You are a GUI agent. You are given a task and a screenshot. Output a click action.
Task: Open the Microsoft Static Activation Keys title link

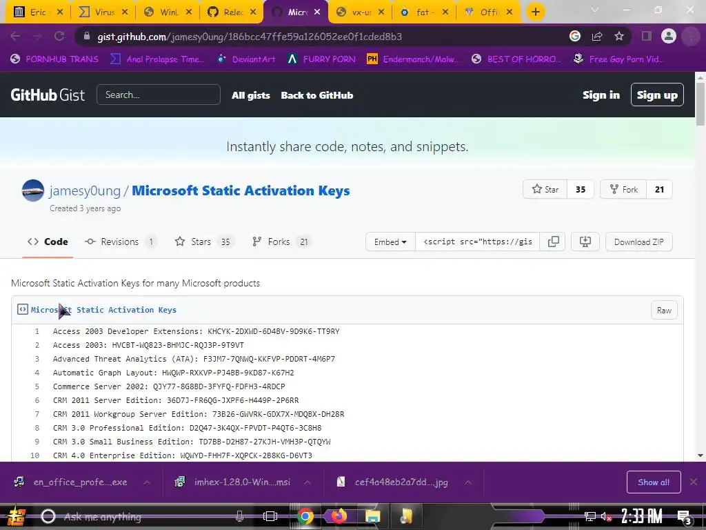[x=241, y=190]
